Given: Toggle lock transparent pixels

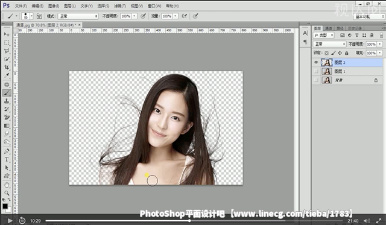Looking at the screenshot, I should point(326,53).
